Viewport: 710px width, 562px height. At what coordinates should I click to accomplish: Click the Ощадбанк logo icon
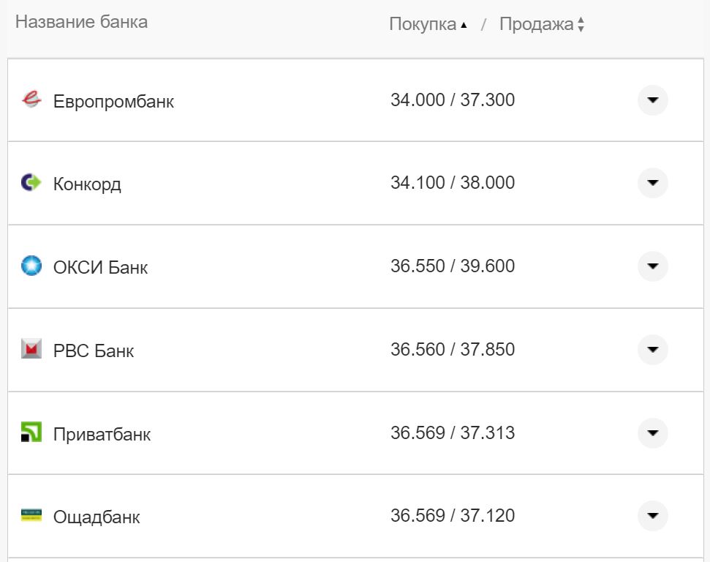pyautogui.click(x=31, y=515)
